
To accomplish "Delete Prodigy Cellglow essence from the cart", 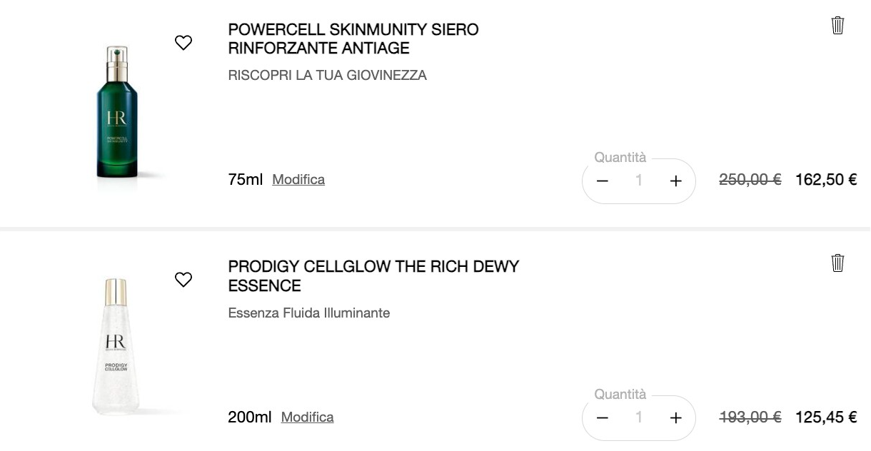I will coord(837,263).
